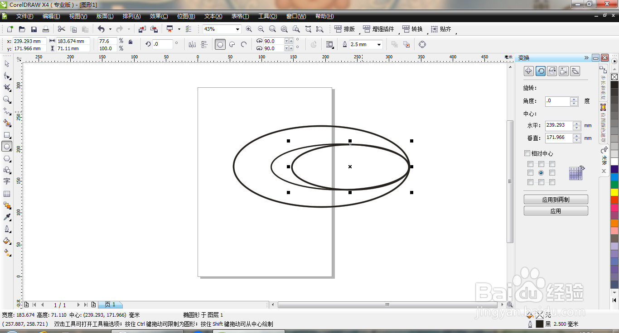
Task: Click the Save disk icon
Action: click(34, 29)
